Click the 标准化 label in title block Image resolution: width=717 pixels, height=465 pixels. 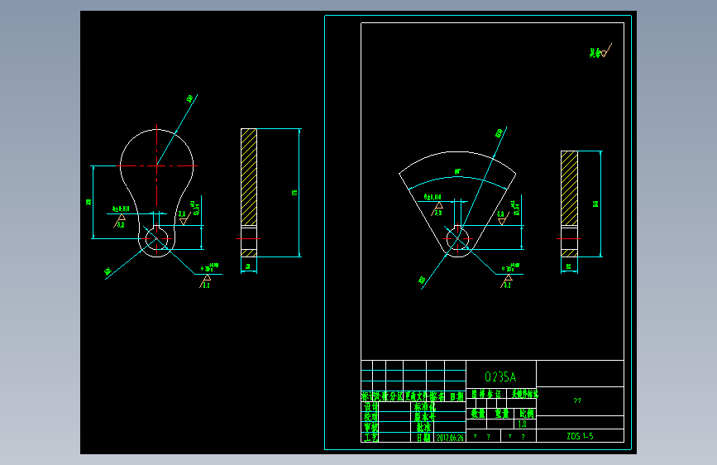425,407
